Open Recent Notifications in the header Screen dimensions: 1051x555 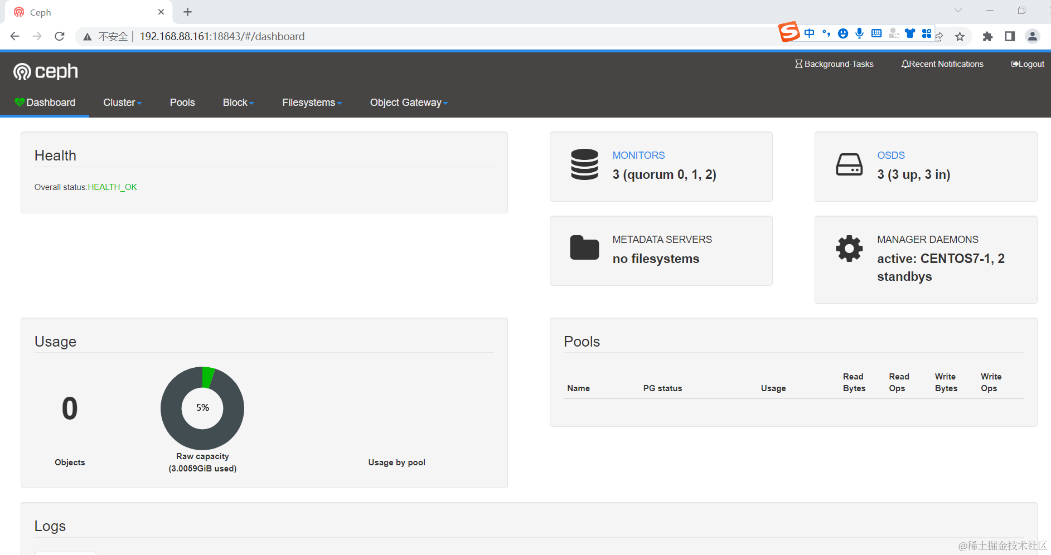(942, 64)
